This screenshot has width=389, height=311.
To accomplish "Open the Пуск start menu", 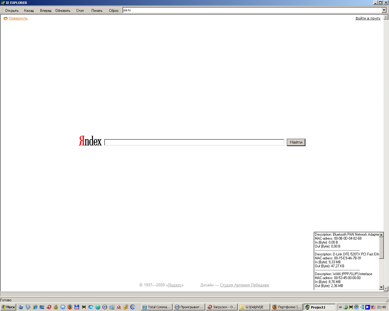I will point(8,307).
